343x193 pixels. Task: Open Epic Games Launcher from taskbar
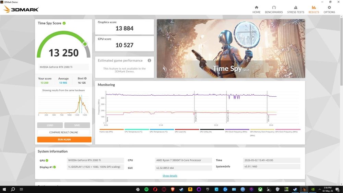pyautogui.click(x=208, y=189)
